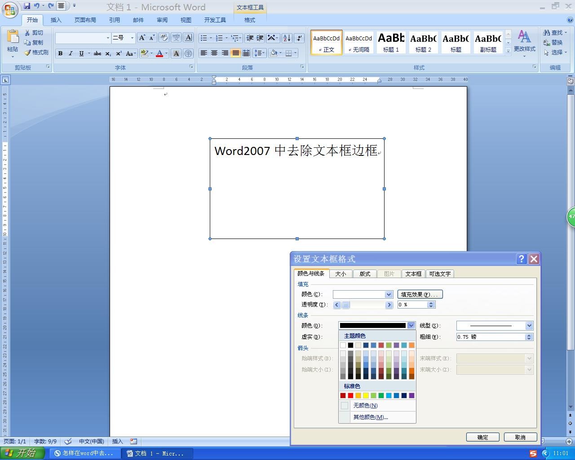Image resolution: width=575 pixels, height=460 pixels.
Task: Pick the standard red color swatch
Action: [x=350, y=395]
